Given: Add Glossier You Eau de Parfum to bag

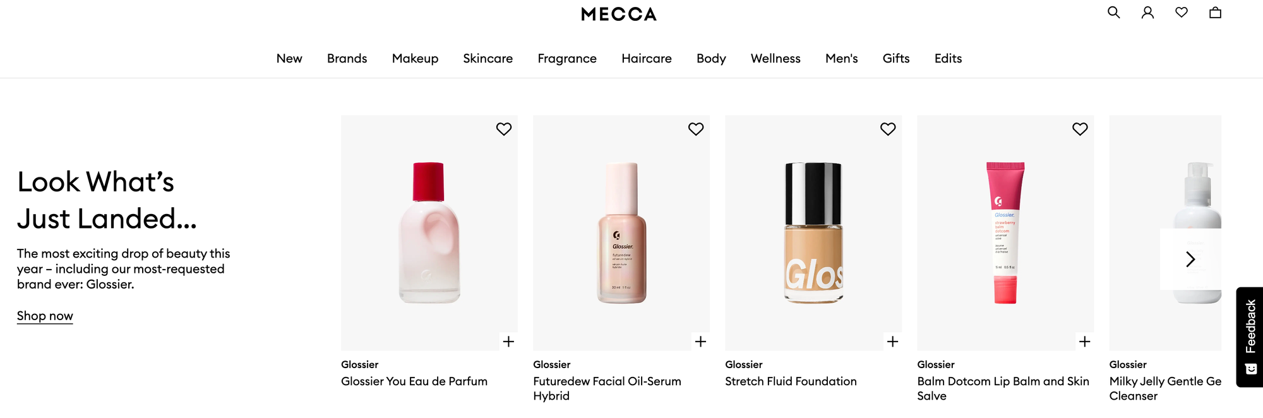Looking at the screenshot, I should click(x=508, y=341).
